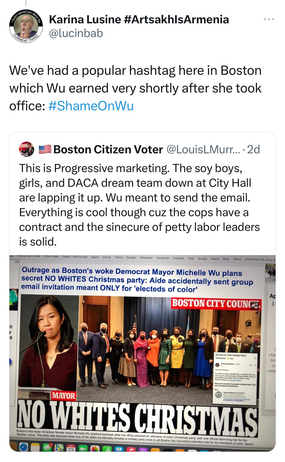Click the Photos flower icon in dock
This screenshot has width=285, height=462.
pos(95,448)
